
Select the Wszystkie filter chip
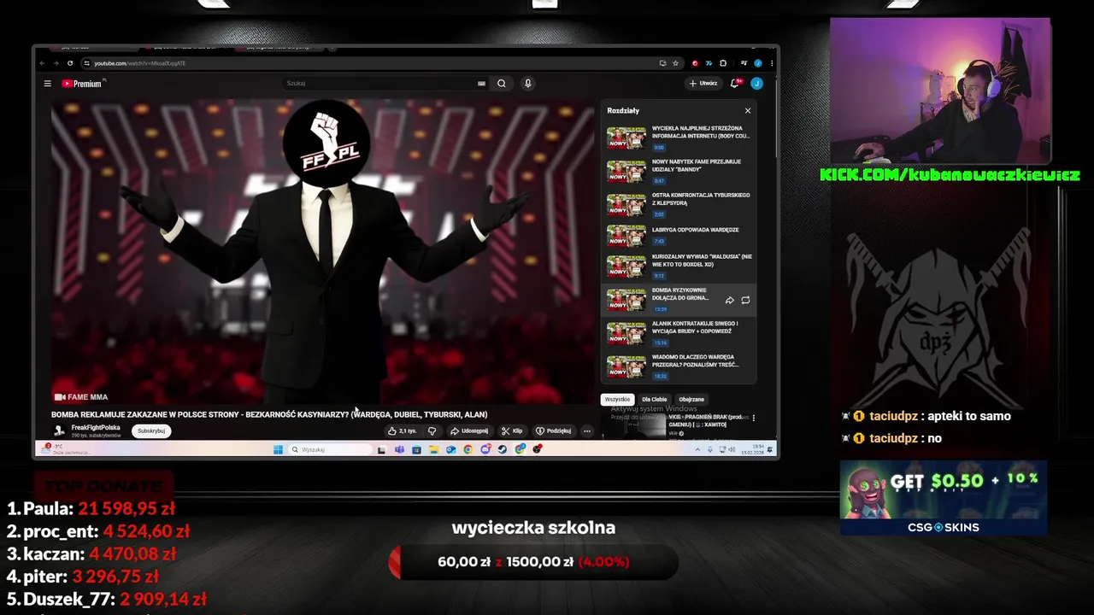[x=617, y=399]
